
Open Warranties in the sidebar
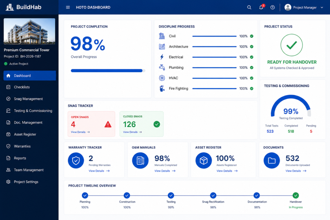[x=30, y=146]
